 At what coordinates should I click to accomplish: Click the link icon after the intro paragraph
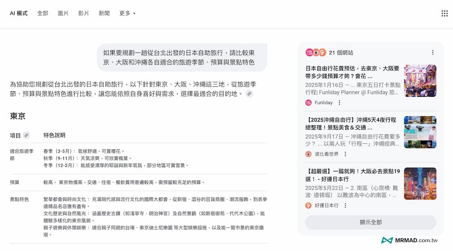pos(249,94)
